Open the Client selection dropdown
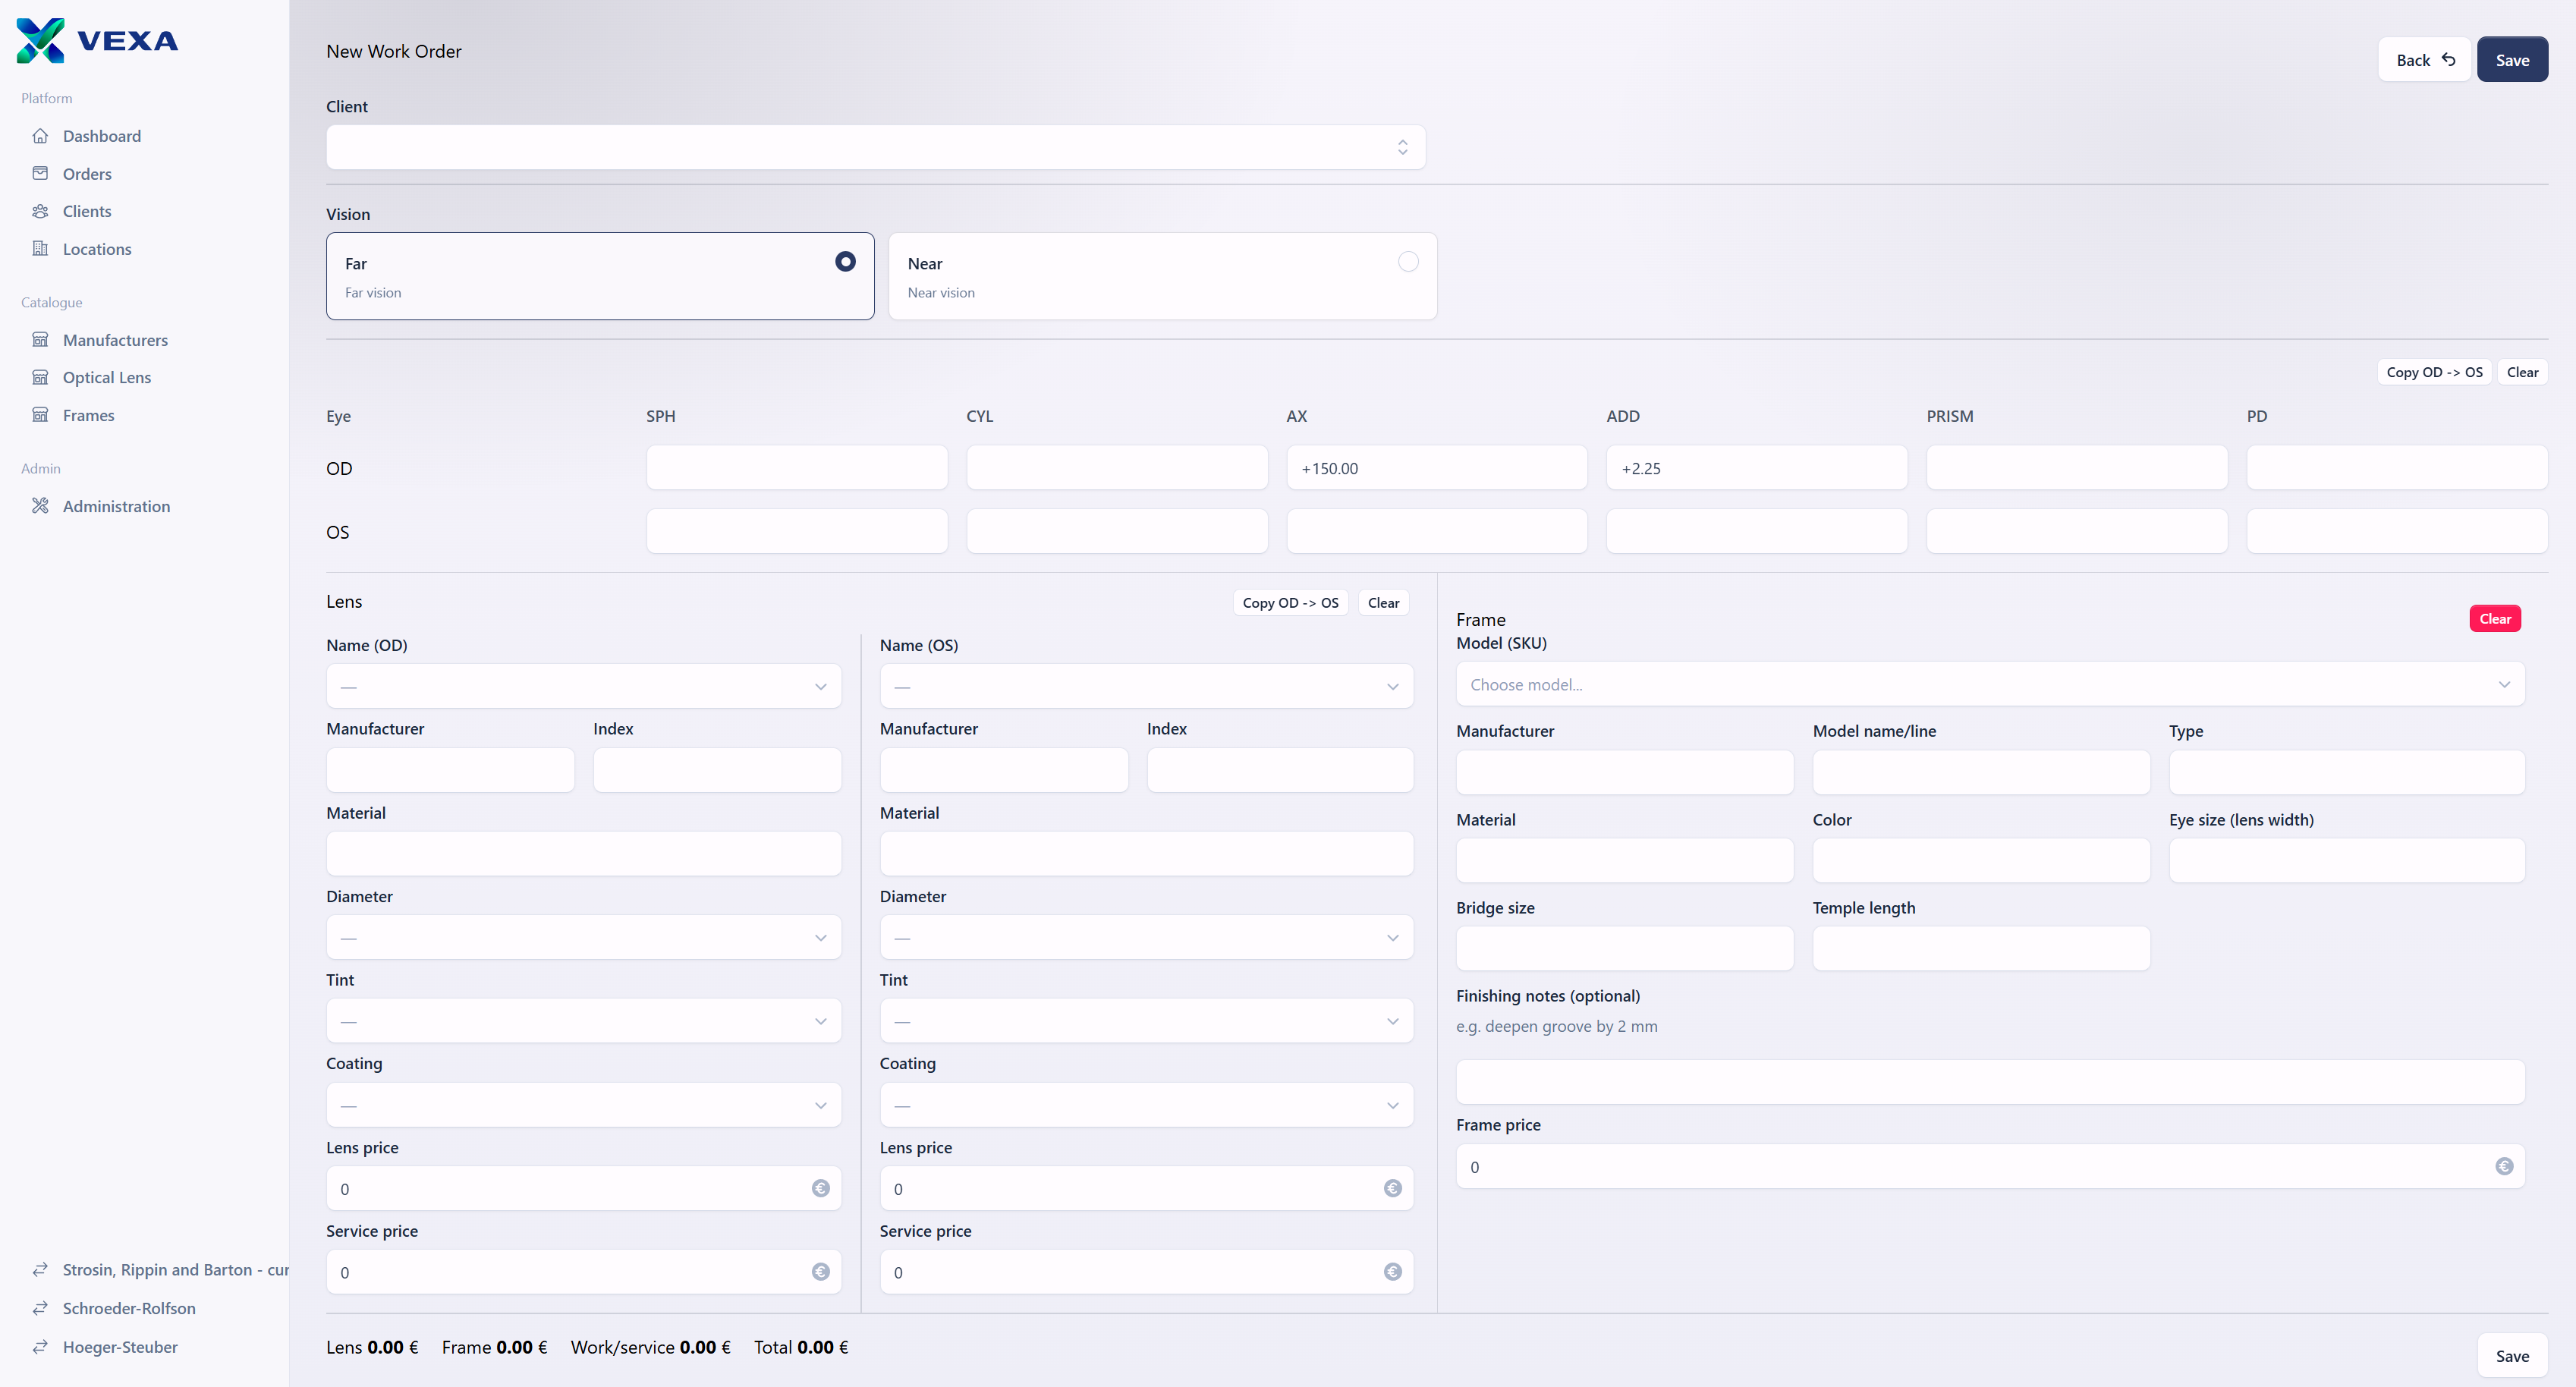 [875, 147]
